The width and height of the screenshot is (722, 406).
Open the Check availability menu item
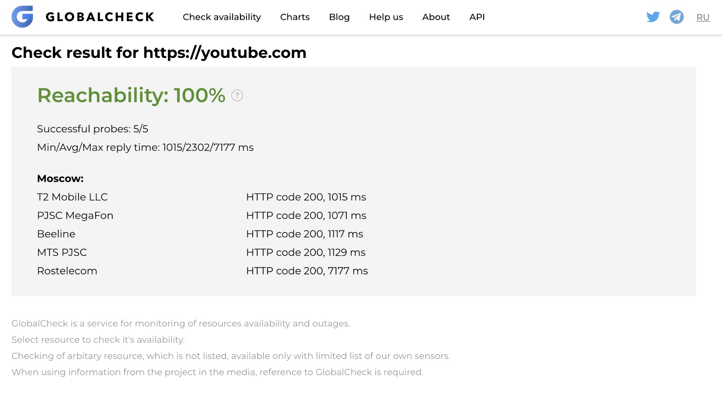pyautogui.click(x=222, y=17)
